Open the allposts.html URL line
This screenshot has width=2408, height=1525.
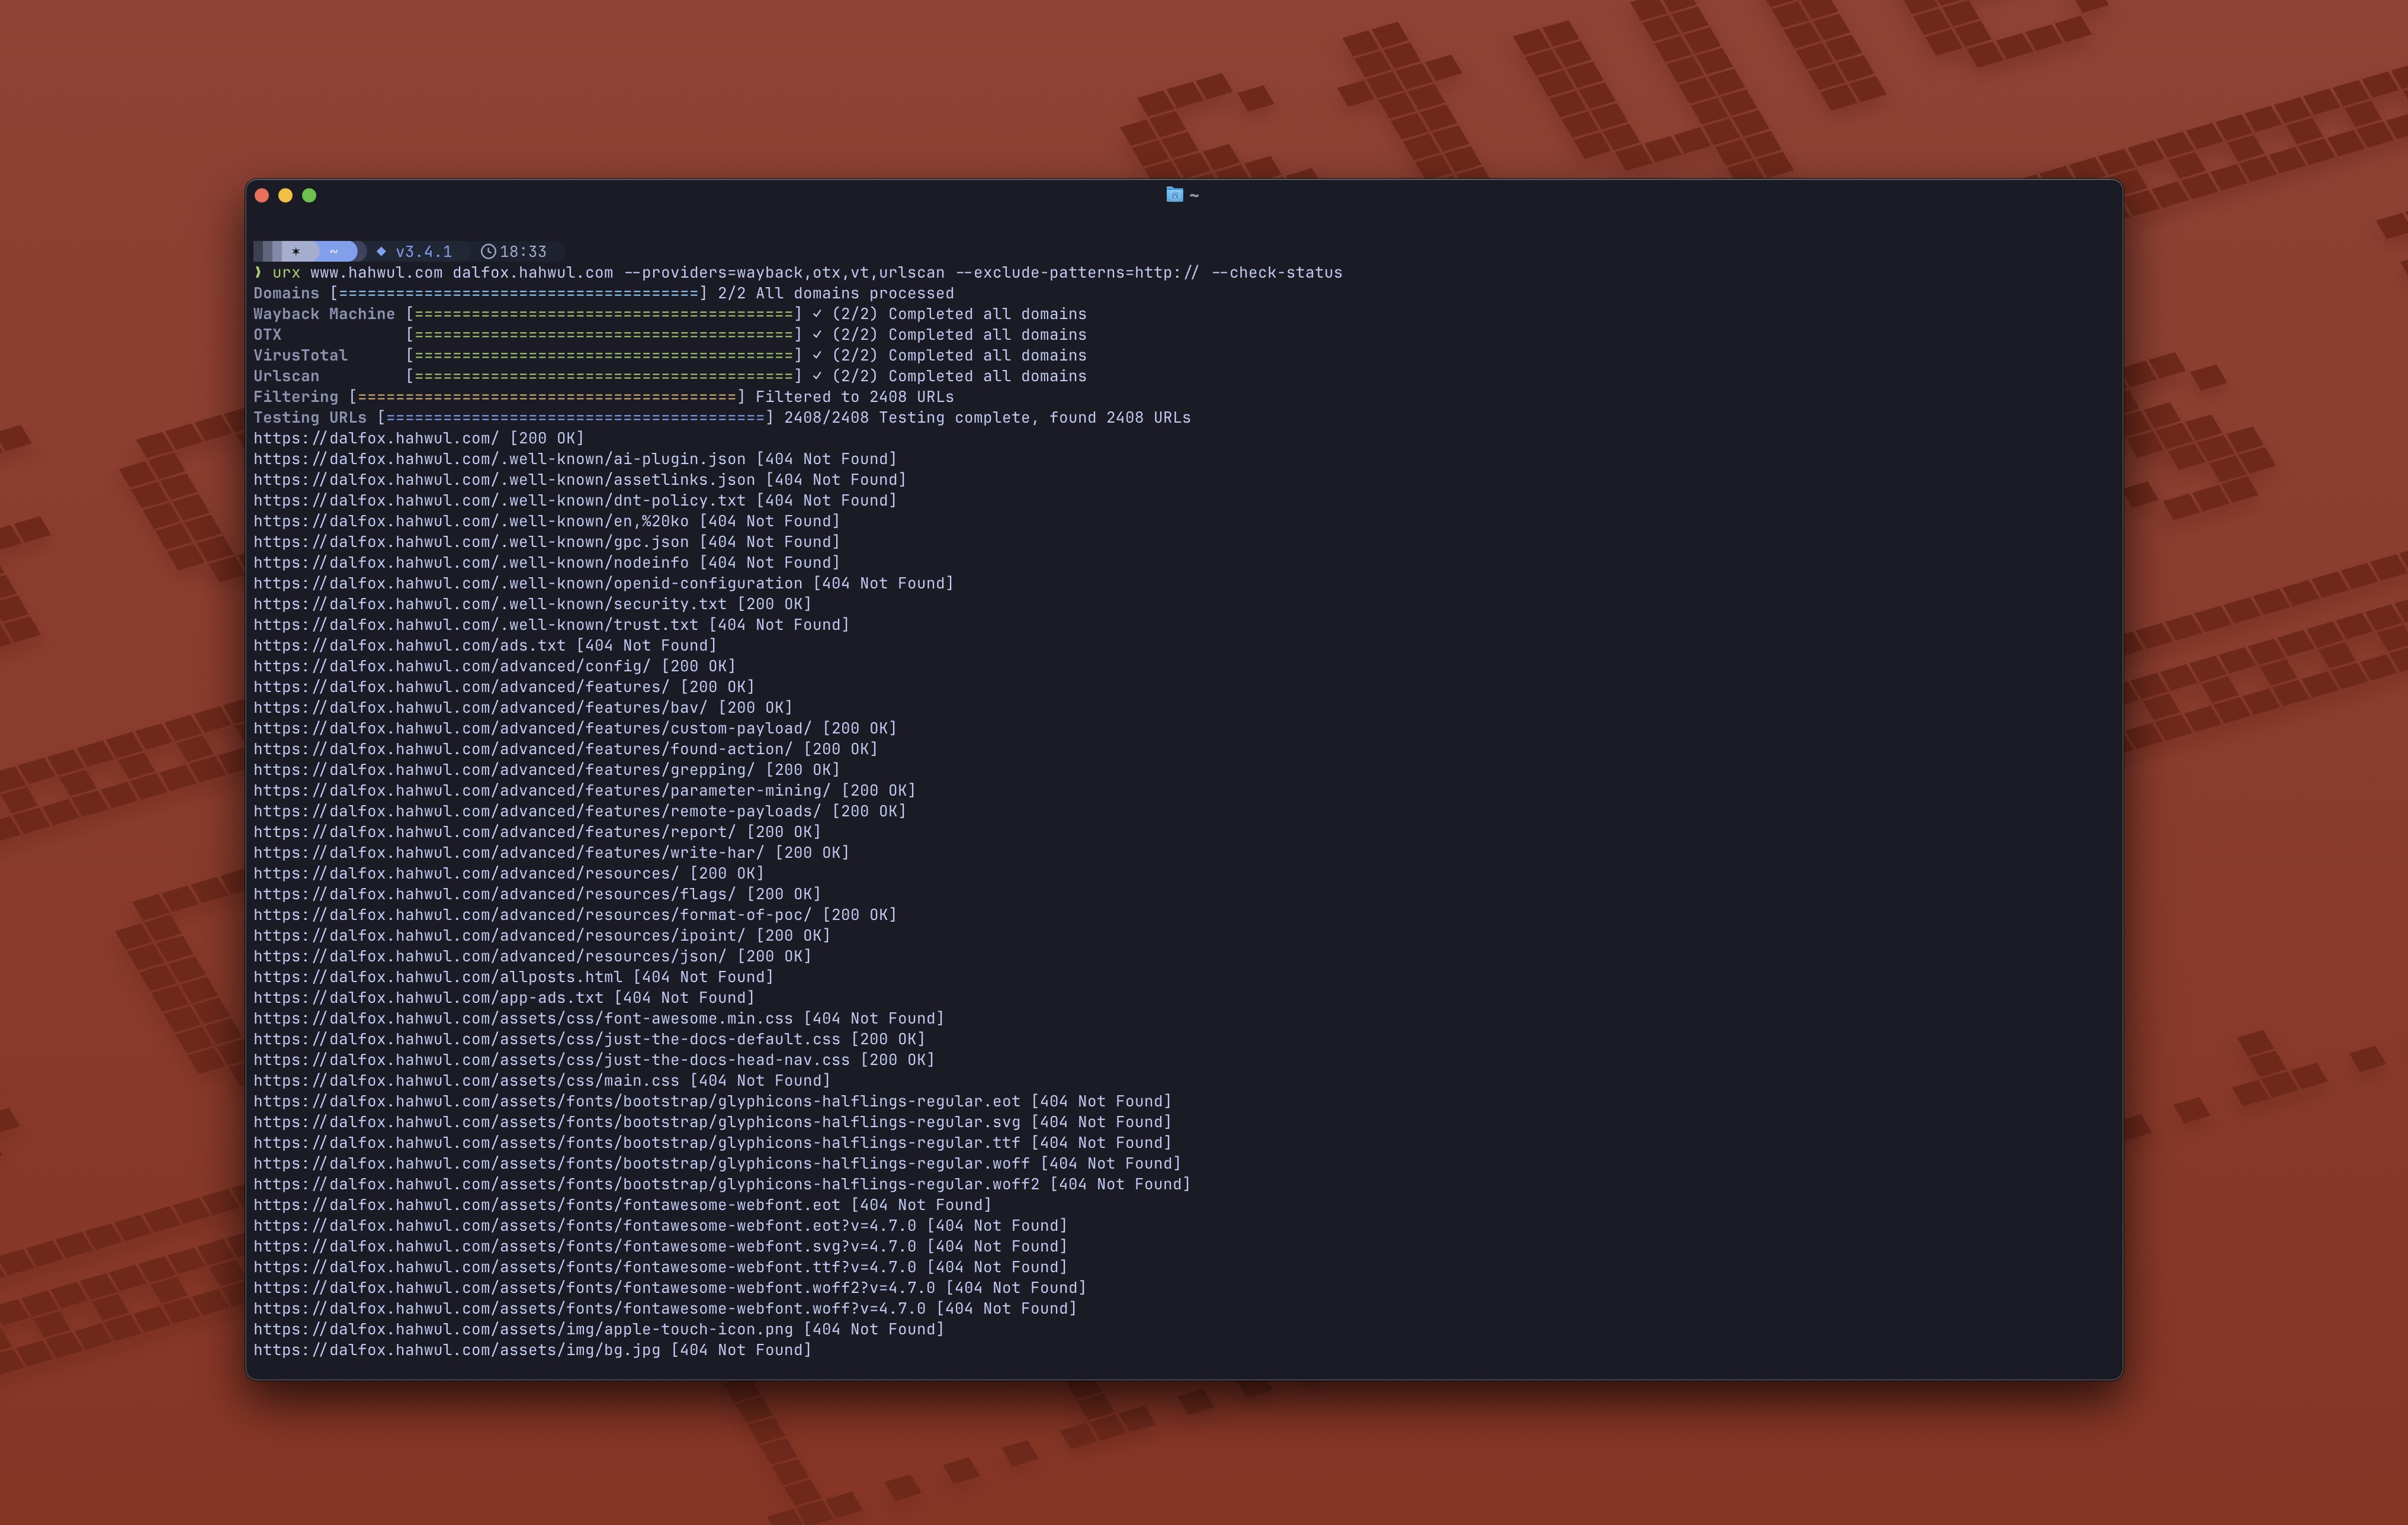[437, 977]
